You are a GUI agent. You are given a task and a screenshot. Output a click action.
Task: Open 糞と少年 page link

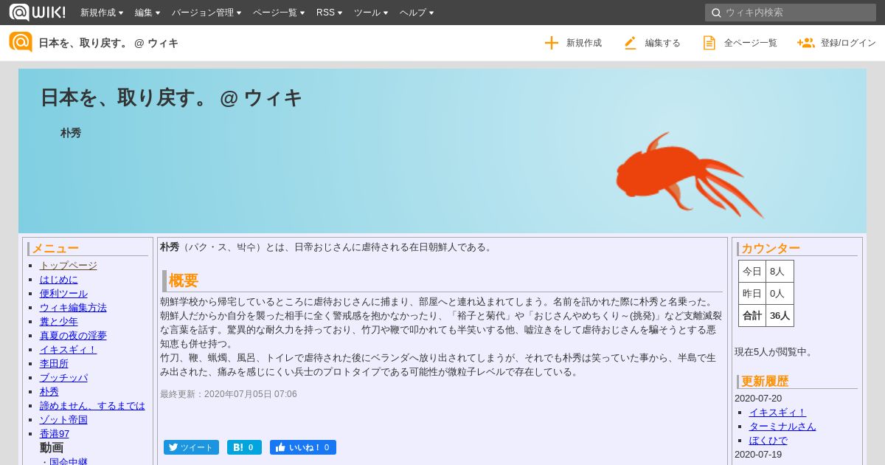coord(58,321)
